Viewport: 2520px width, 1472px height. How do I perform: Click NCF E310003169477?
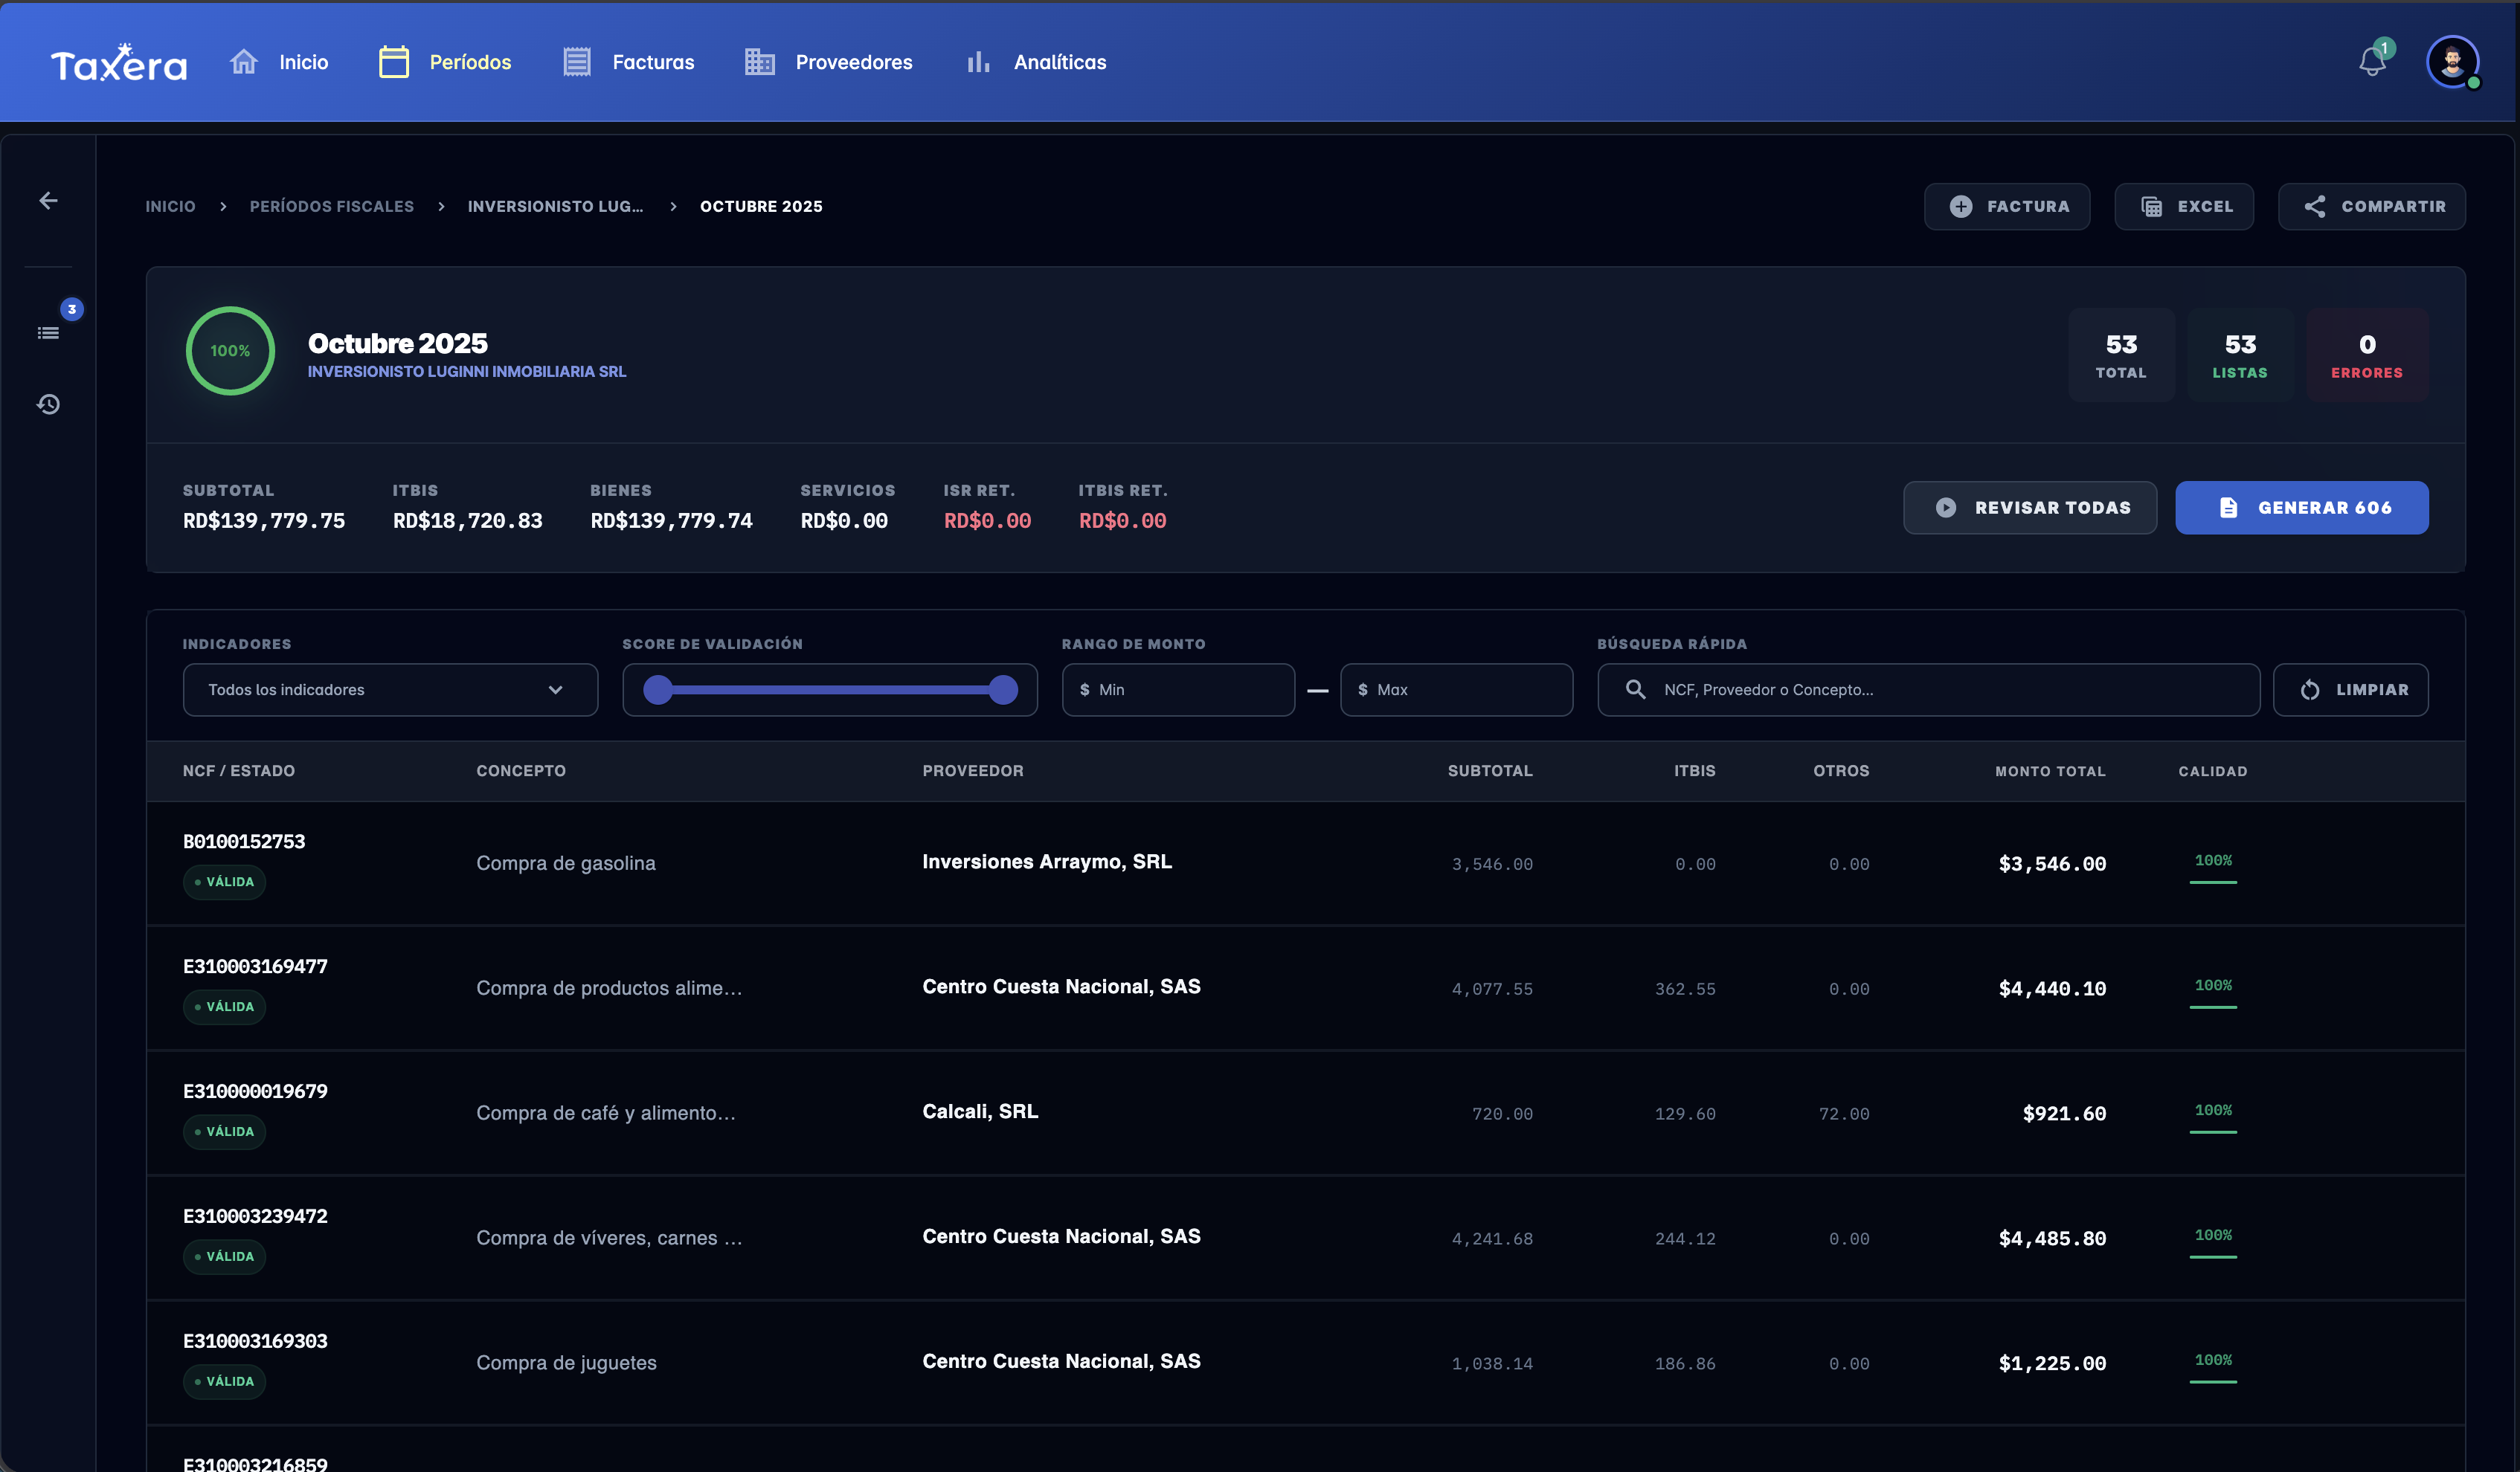[x=255, y=966]
